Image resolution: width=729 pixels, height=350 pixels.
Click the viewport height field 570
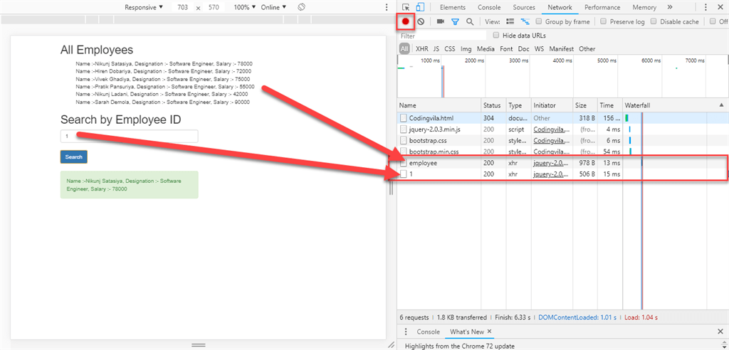pos(214,7)
